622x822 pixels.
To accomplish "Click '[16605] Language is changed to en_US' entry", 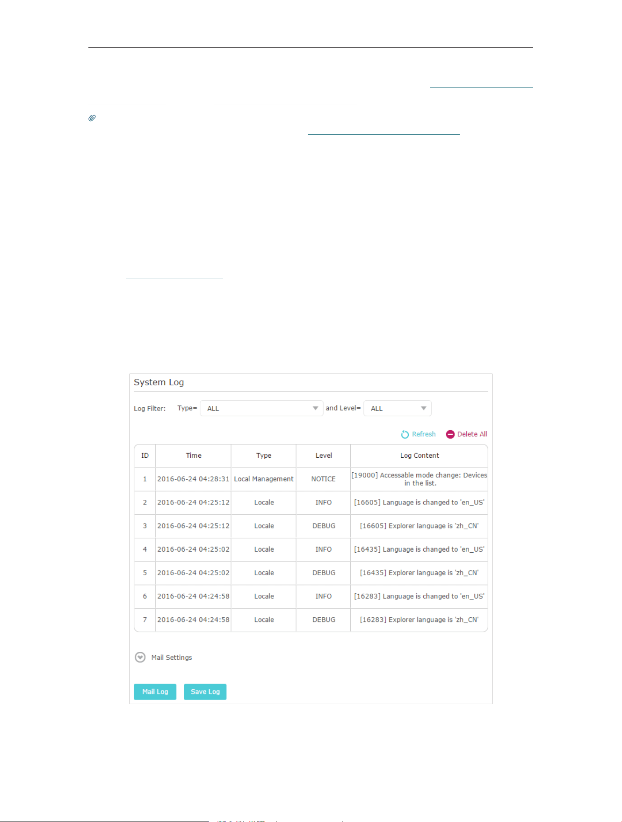I will [419, 502].
